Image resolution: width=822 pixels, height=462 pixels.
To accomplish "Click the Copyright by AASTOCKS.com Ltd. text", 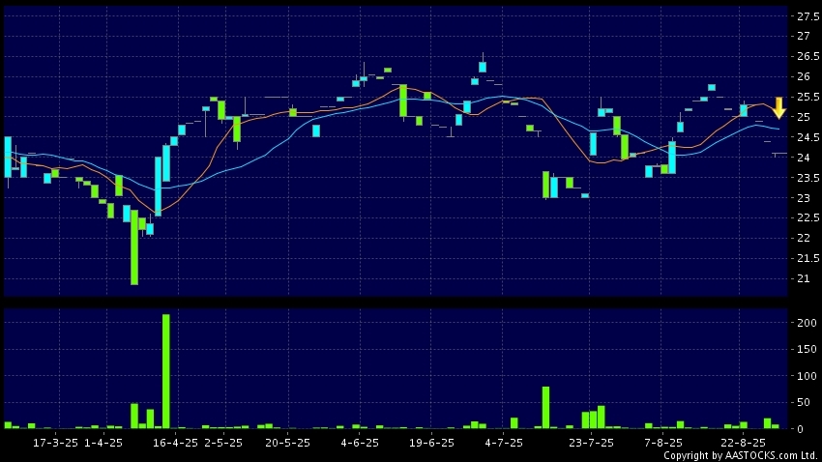I will click(x=742, y=455).
